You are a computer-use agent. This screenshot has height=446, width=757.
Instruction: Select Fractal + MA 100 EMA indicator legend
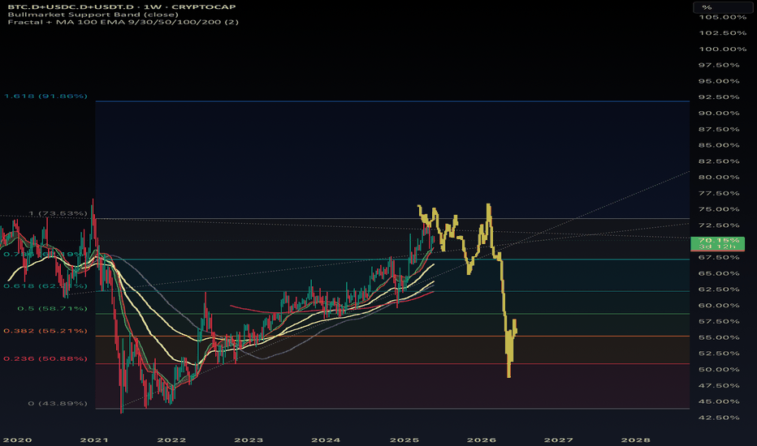pos(123,22)
